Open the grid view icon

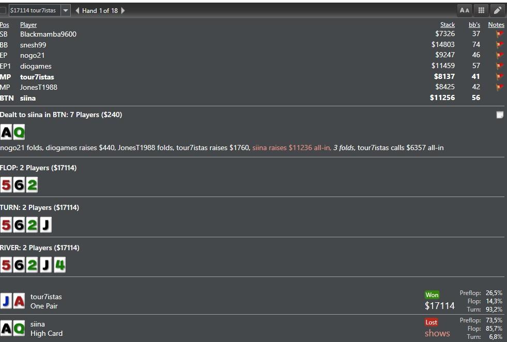click(x=481, y=10)
